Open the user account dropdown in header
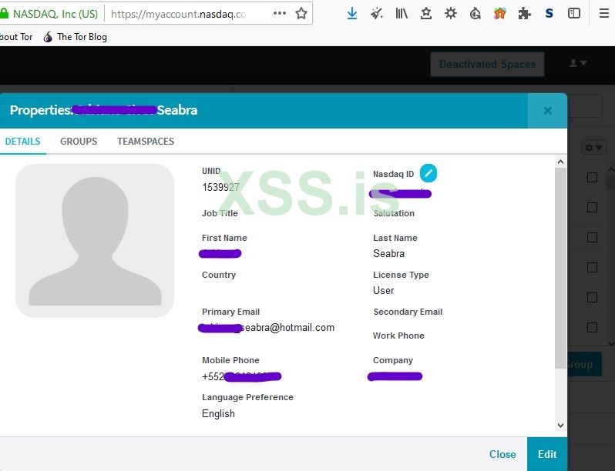The height and width of the screenshot is (471, 615). pos(578,63)
